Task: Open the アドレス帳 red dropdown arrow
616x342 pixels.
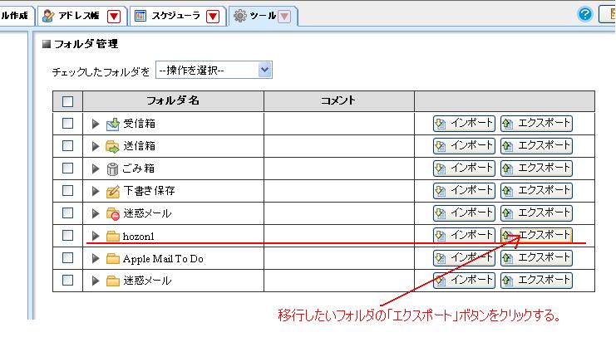Action: point(114,16)
